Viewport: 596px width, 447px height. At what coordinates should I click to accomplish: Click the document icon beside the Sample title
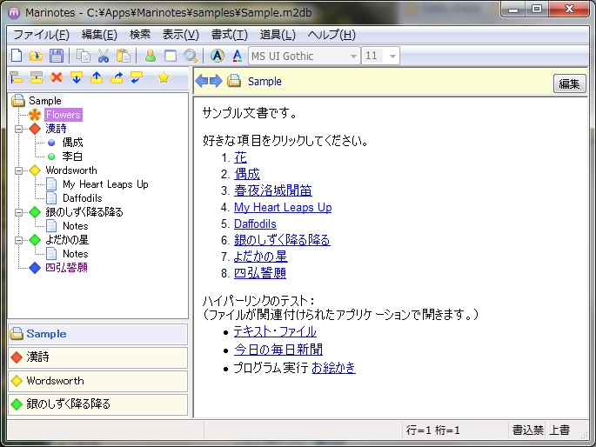pyautogui.click(x=234, y=81)
